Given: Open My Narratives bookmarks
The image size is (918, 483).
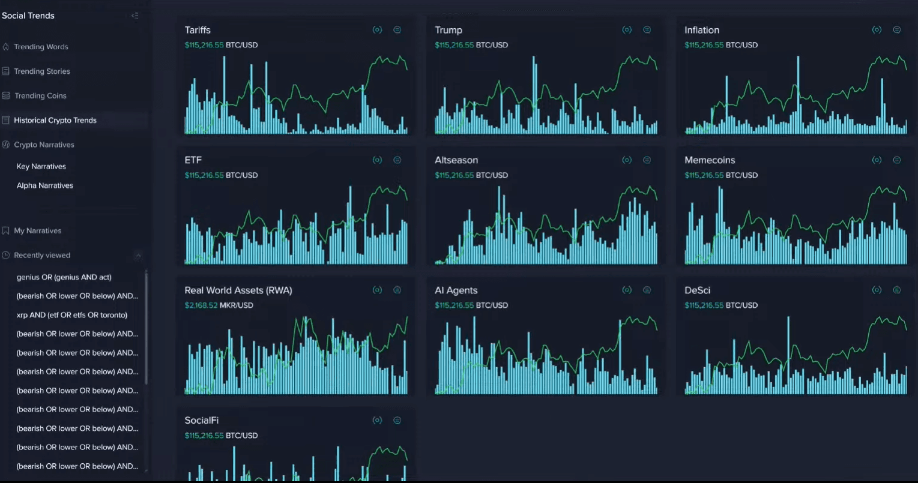Looking at the screenshot, I should coord(38,231).
